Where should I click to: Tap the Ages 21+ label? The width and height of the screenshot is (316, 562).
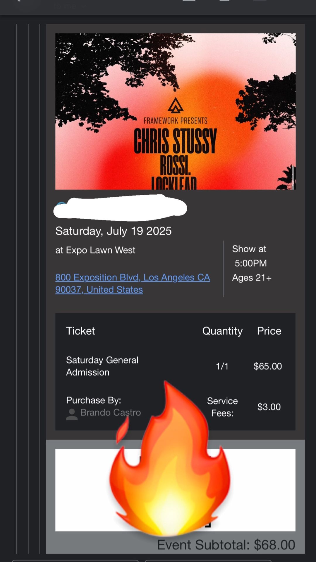pos(252,277)
